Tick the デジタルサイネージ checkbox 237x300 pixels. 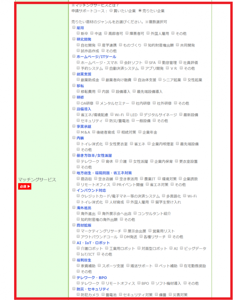(141, 114)
